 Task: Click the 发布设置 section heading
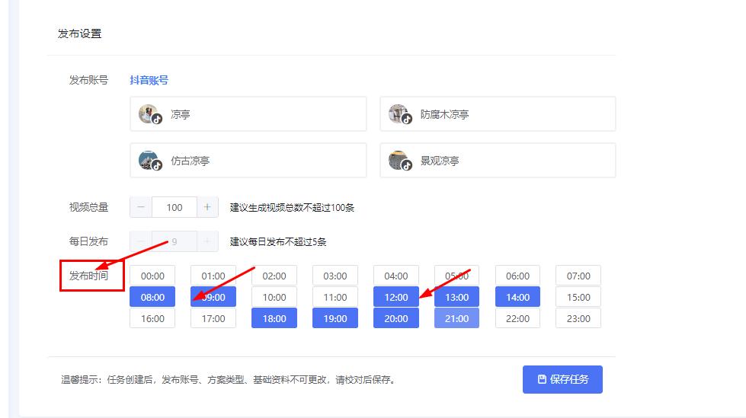pos(79,34)
